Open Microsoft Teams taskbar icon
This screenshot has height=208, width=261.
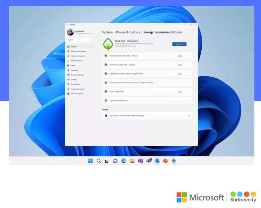tap(149, 161)
